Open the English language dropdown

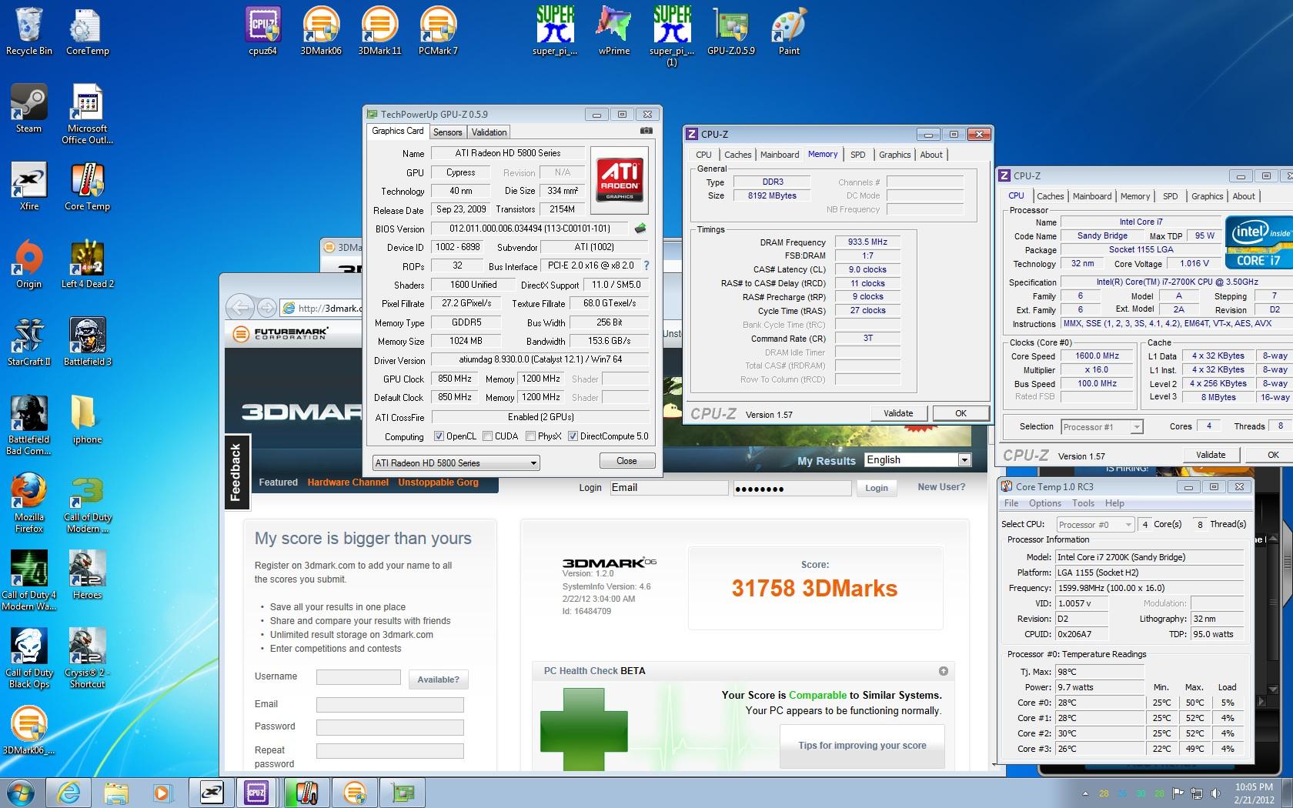click(917, 459)
